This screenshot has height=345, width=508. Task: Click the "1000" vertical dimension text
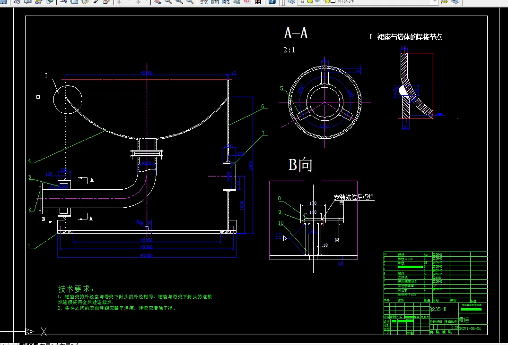coord(242,205)
